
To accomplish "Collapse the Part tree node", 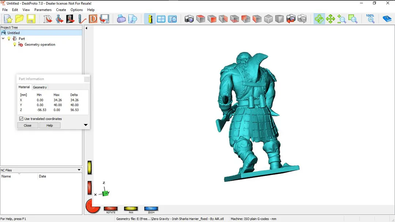I will 3,39.
